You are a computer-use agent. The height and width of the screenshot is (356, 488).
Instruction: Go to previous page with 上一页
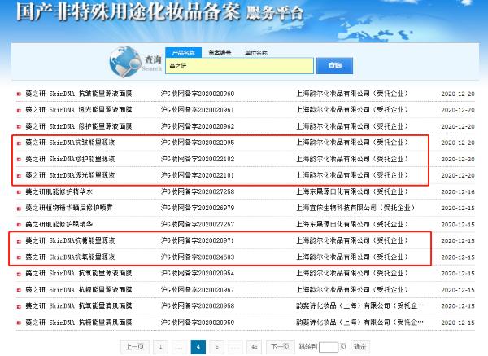pos(135,346)
